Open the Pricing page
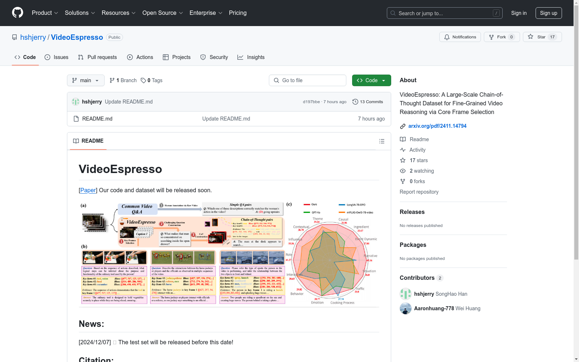The image size is (579, 362). point(238,13)
